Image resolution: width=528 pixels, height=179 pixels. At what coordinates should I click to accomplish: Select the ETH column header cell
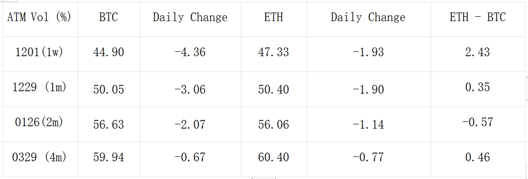click(x=274, y=20)
